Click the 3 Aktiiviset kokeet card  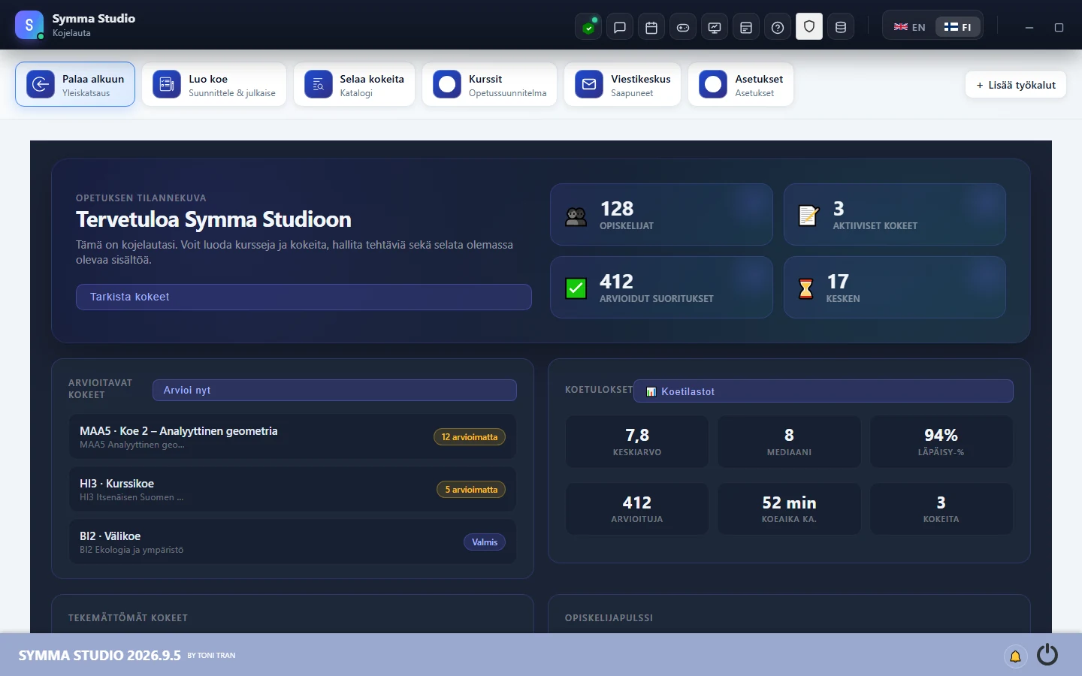tap(895, 215)
